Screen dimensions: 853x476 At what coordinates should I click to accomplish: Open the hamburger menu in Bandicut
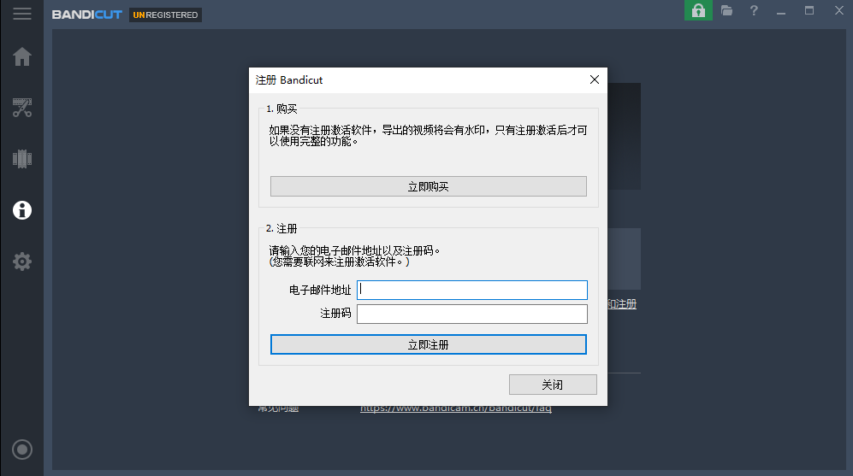click(21, 14)
